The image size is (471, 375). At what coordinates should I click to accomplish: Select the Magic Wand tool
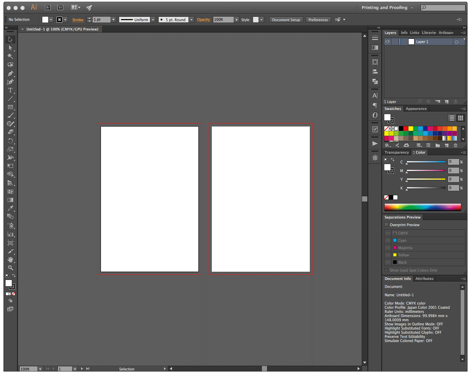[10, 56]
